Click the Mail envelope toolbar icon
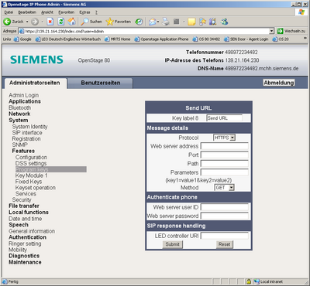This screenshot has height=286, width=310. coord(153,22)
